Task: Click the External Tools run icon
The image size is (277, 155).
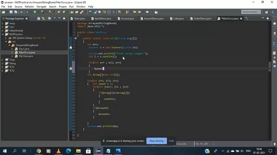Action: (51, 12)
